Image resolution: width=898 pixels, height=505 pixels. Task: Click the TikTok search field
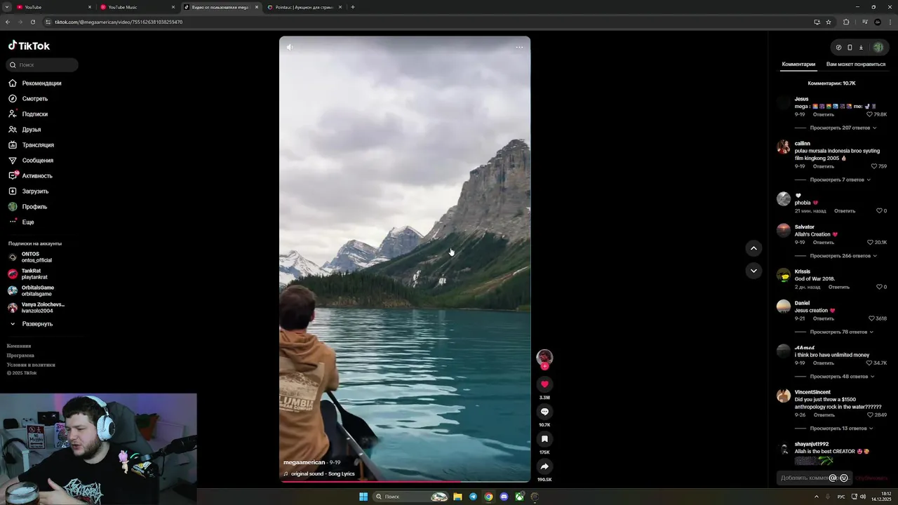point(42,65)
